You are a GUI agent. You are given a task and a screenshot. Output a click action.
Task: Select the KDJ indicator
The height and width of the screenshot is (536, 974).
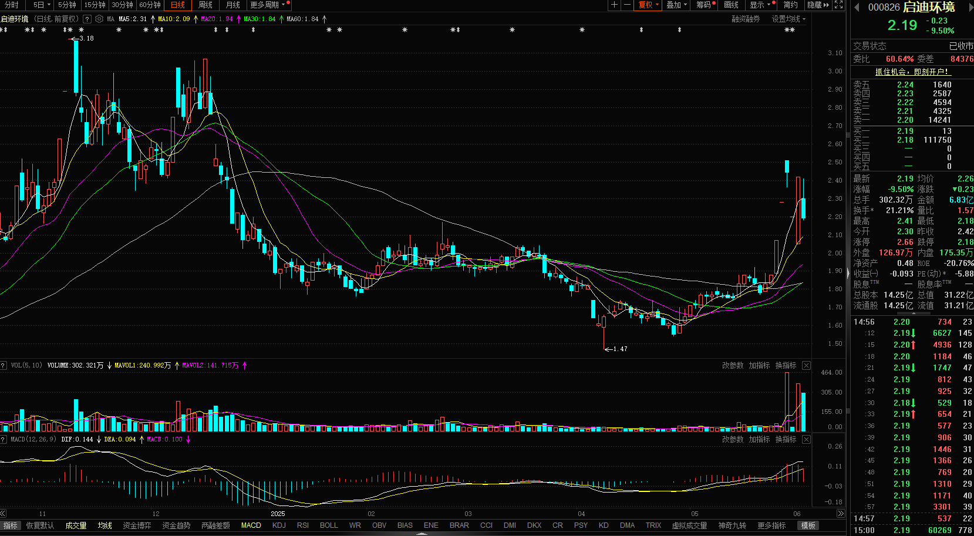279,525
